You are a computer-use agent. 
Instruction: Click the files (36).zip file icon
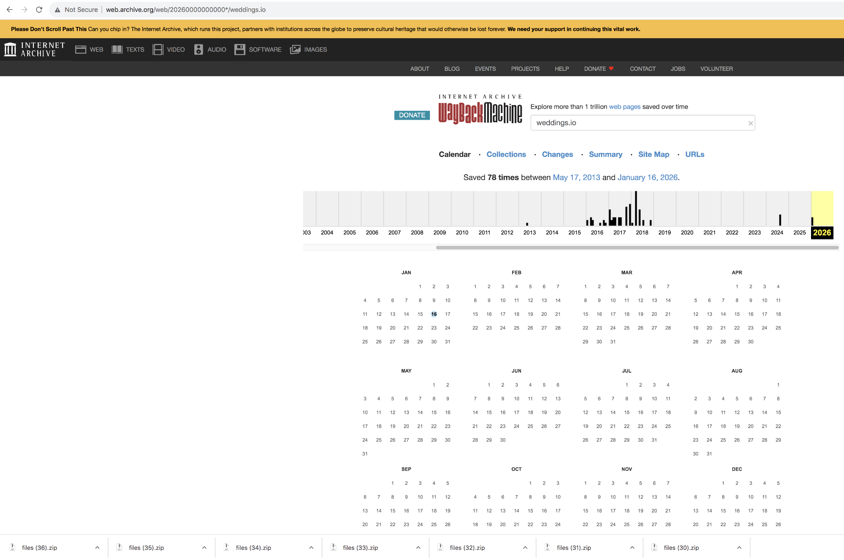(13, 547)
